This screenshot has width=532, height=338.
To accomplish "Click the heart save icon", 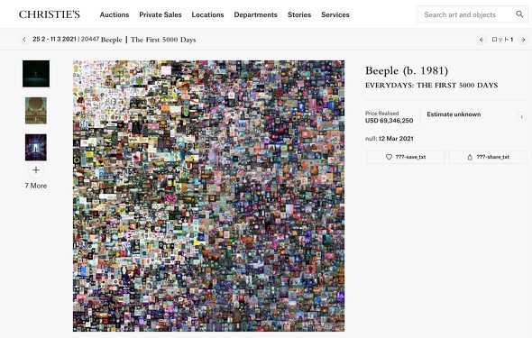I will [389, 157].
